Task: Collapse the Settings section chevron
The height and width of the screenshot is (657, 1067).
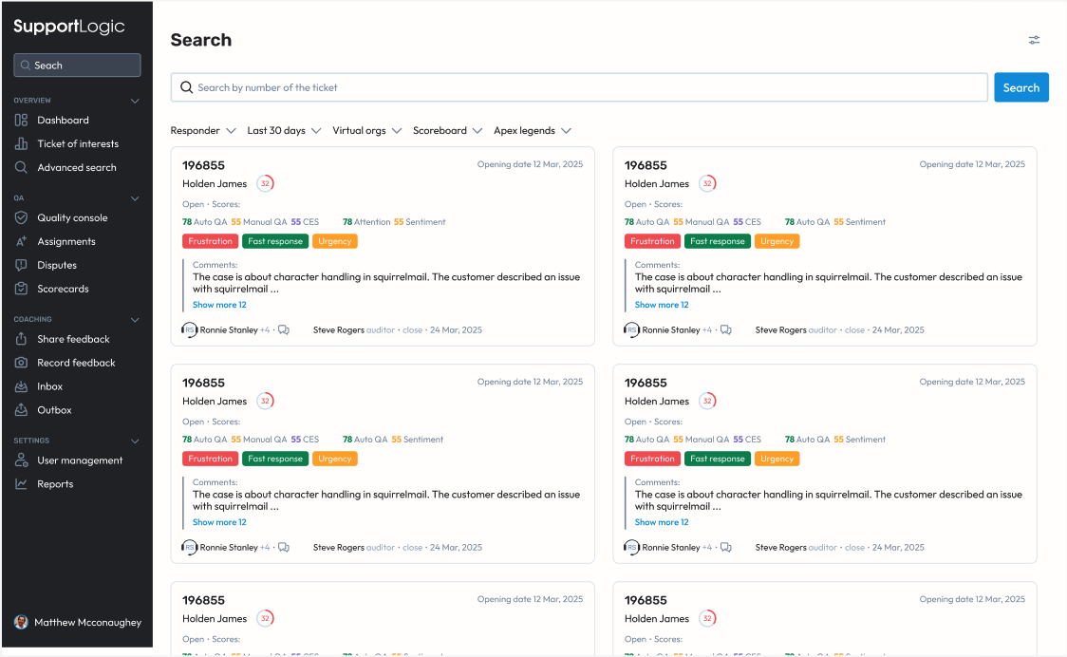Action: 135,441
